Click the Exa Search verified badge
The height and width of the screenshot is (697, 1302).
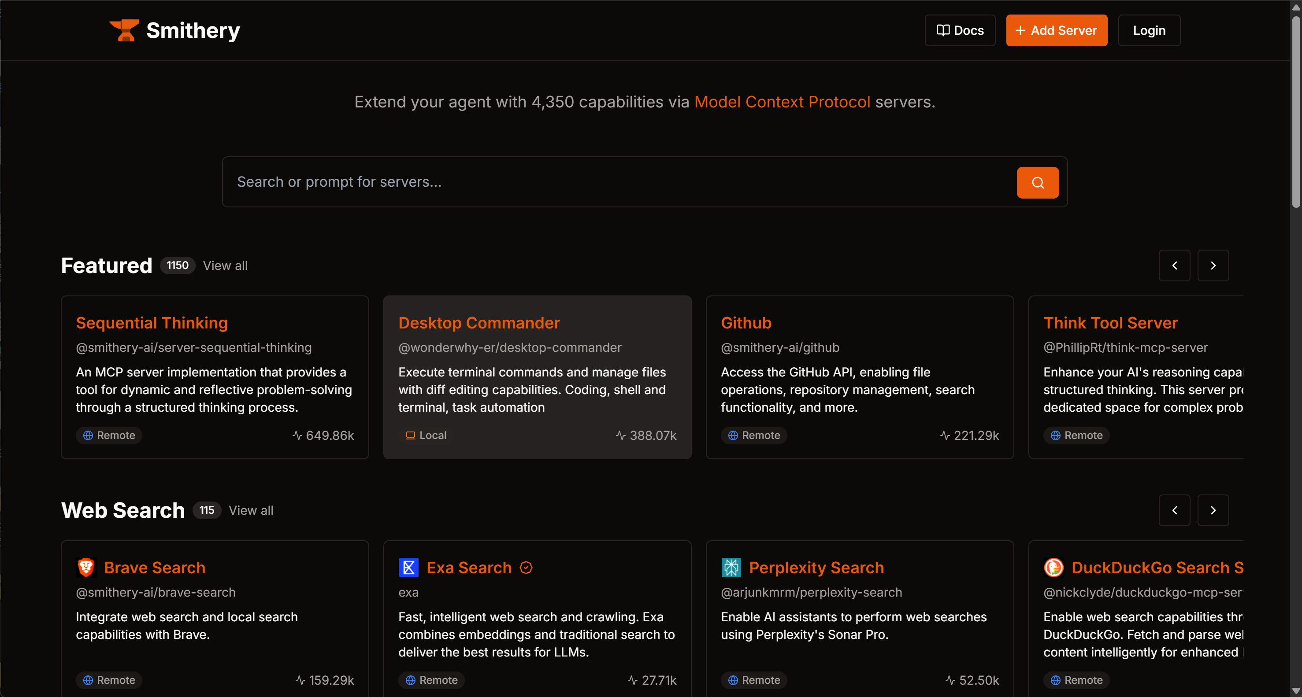pos(526,568)
